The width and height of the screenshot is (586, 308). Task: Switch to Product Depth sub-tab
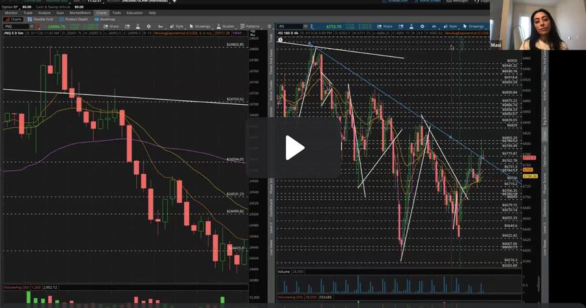pos(74,19)
